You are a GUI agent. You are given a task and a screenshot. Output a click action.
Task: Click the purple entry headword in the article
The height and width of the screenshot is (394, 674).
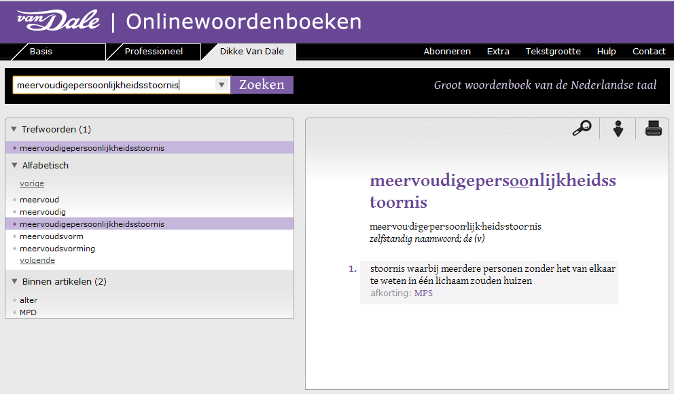click(493, 191)
